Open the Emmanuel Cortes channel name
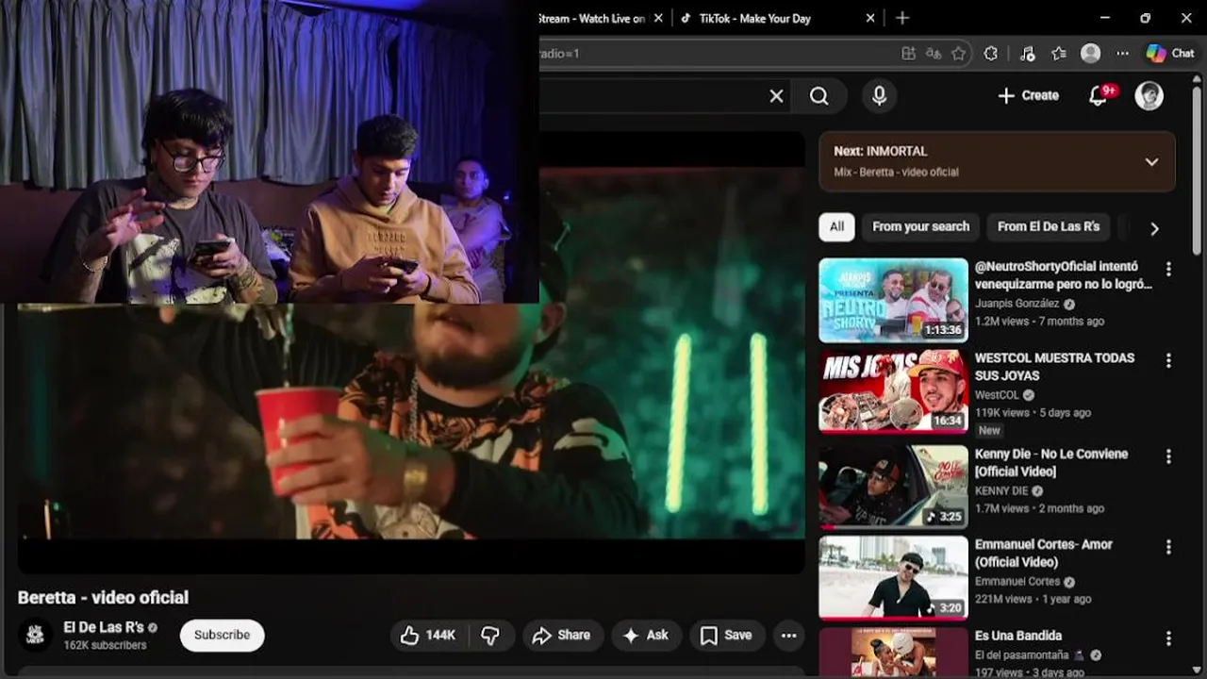Screen dimensions: 1207x679 click(x=1017, y=581)
